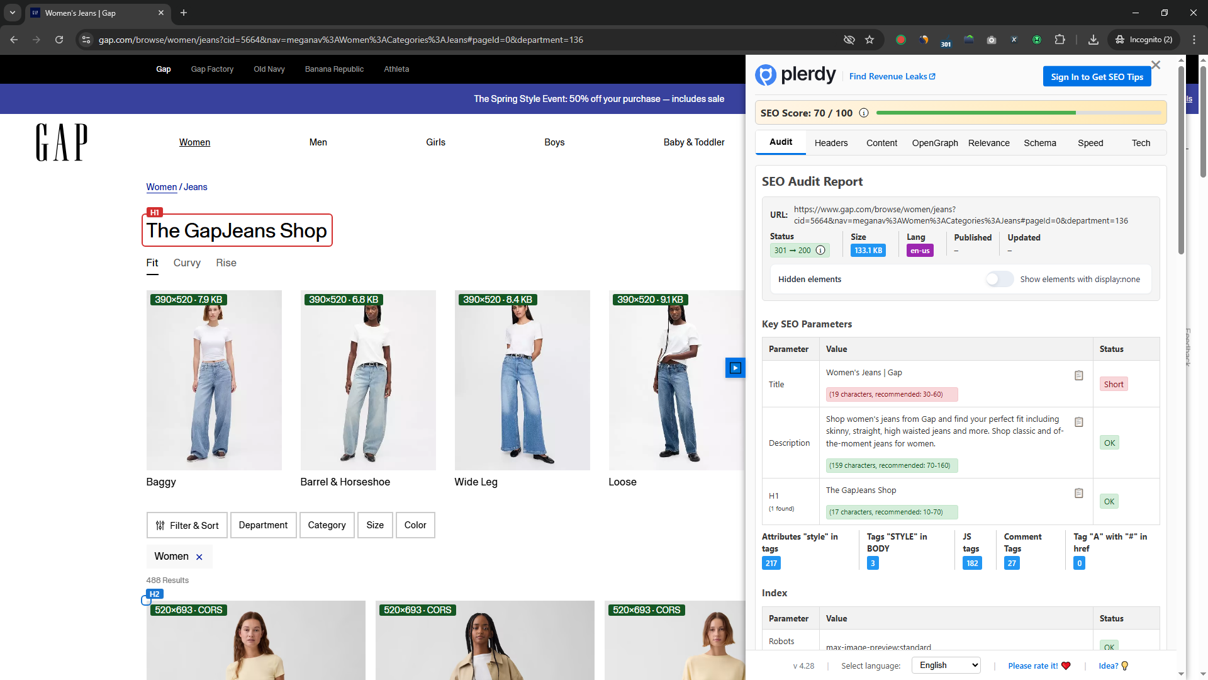
Task: Copy the Description value using clipboard icon
Action: point(1078,422)
